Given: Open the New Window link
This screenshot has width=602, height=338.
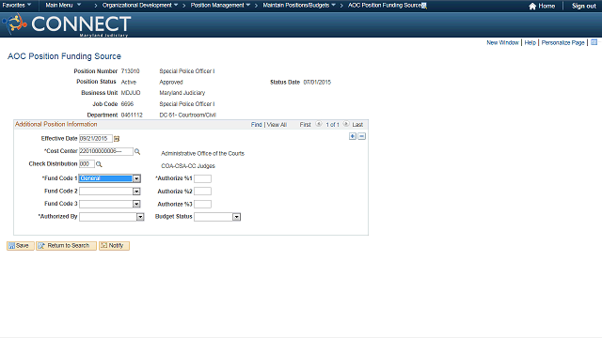Looking at the screenshot, I should tap(502, 42).
